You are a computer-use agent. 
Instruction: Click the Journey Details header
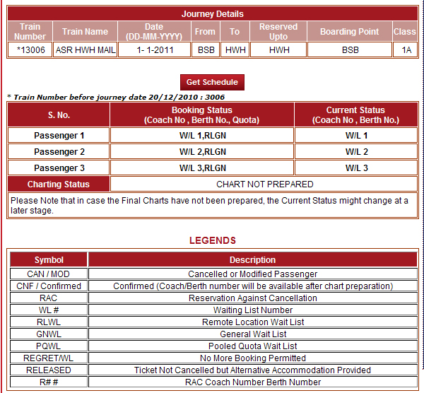(212, 14)
